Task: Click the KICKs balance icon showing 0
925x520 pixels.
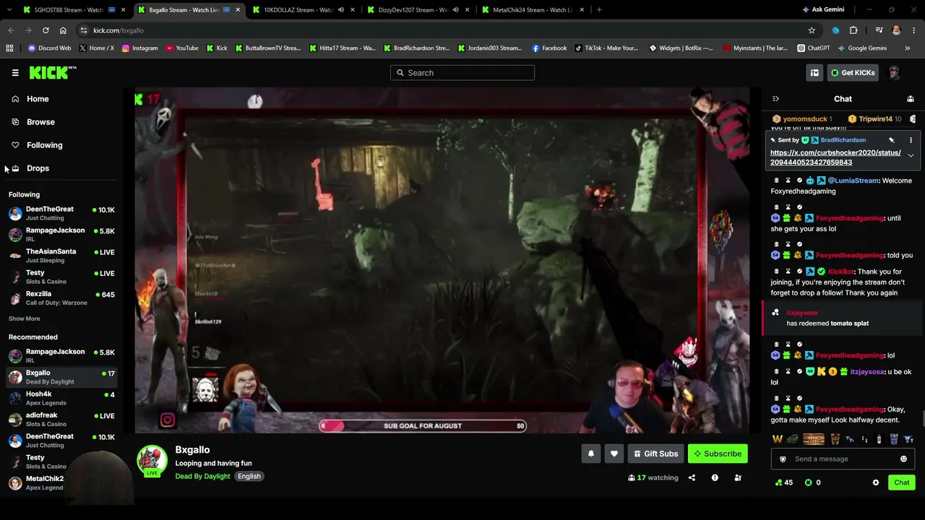Action: 809,482
